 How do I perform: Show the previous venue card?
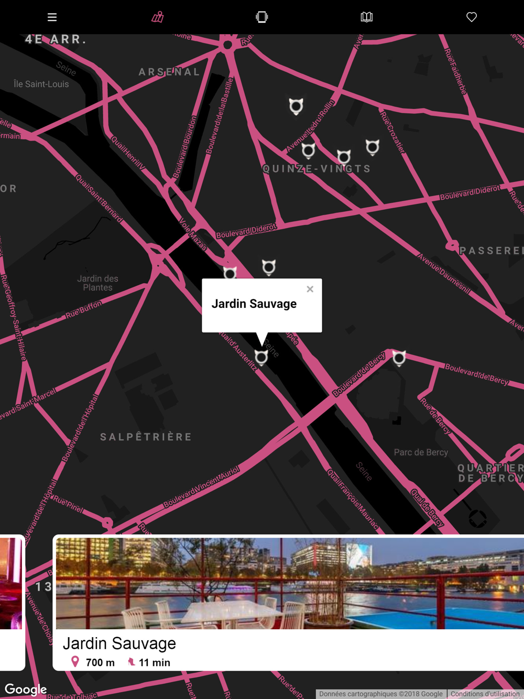(12, 603)
